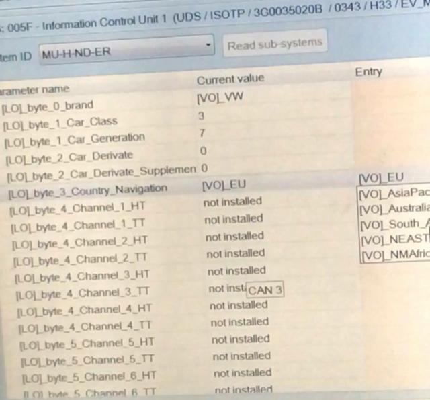Screen dimensions: 430x400
Task: Click not installed value for Channel_6_HT
Action: 243,373
